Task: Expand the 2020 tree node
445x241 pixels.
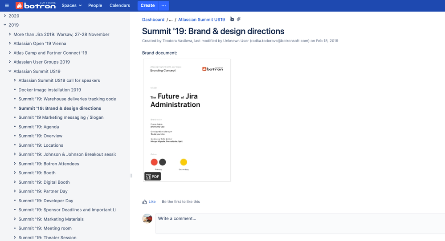Action: coord(5,16)
